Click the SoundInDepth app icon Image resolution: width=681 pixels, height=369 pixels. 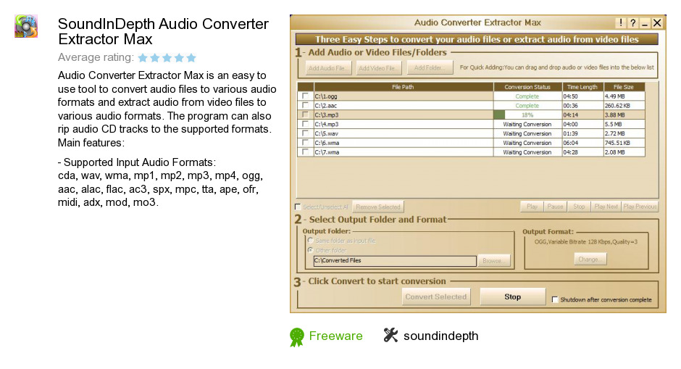26,26
